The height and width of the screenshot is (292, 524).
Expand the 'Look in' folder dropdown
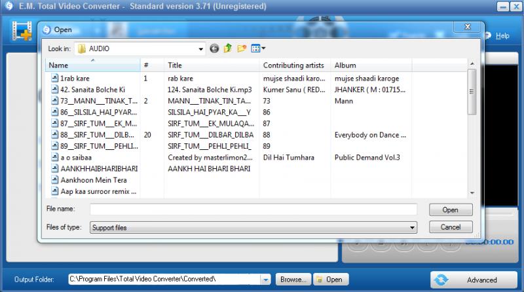[x=201, y=49]
